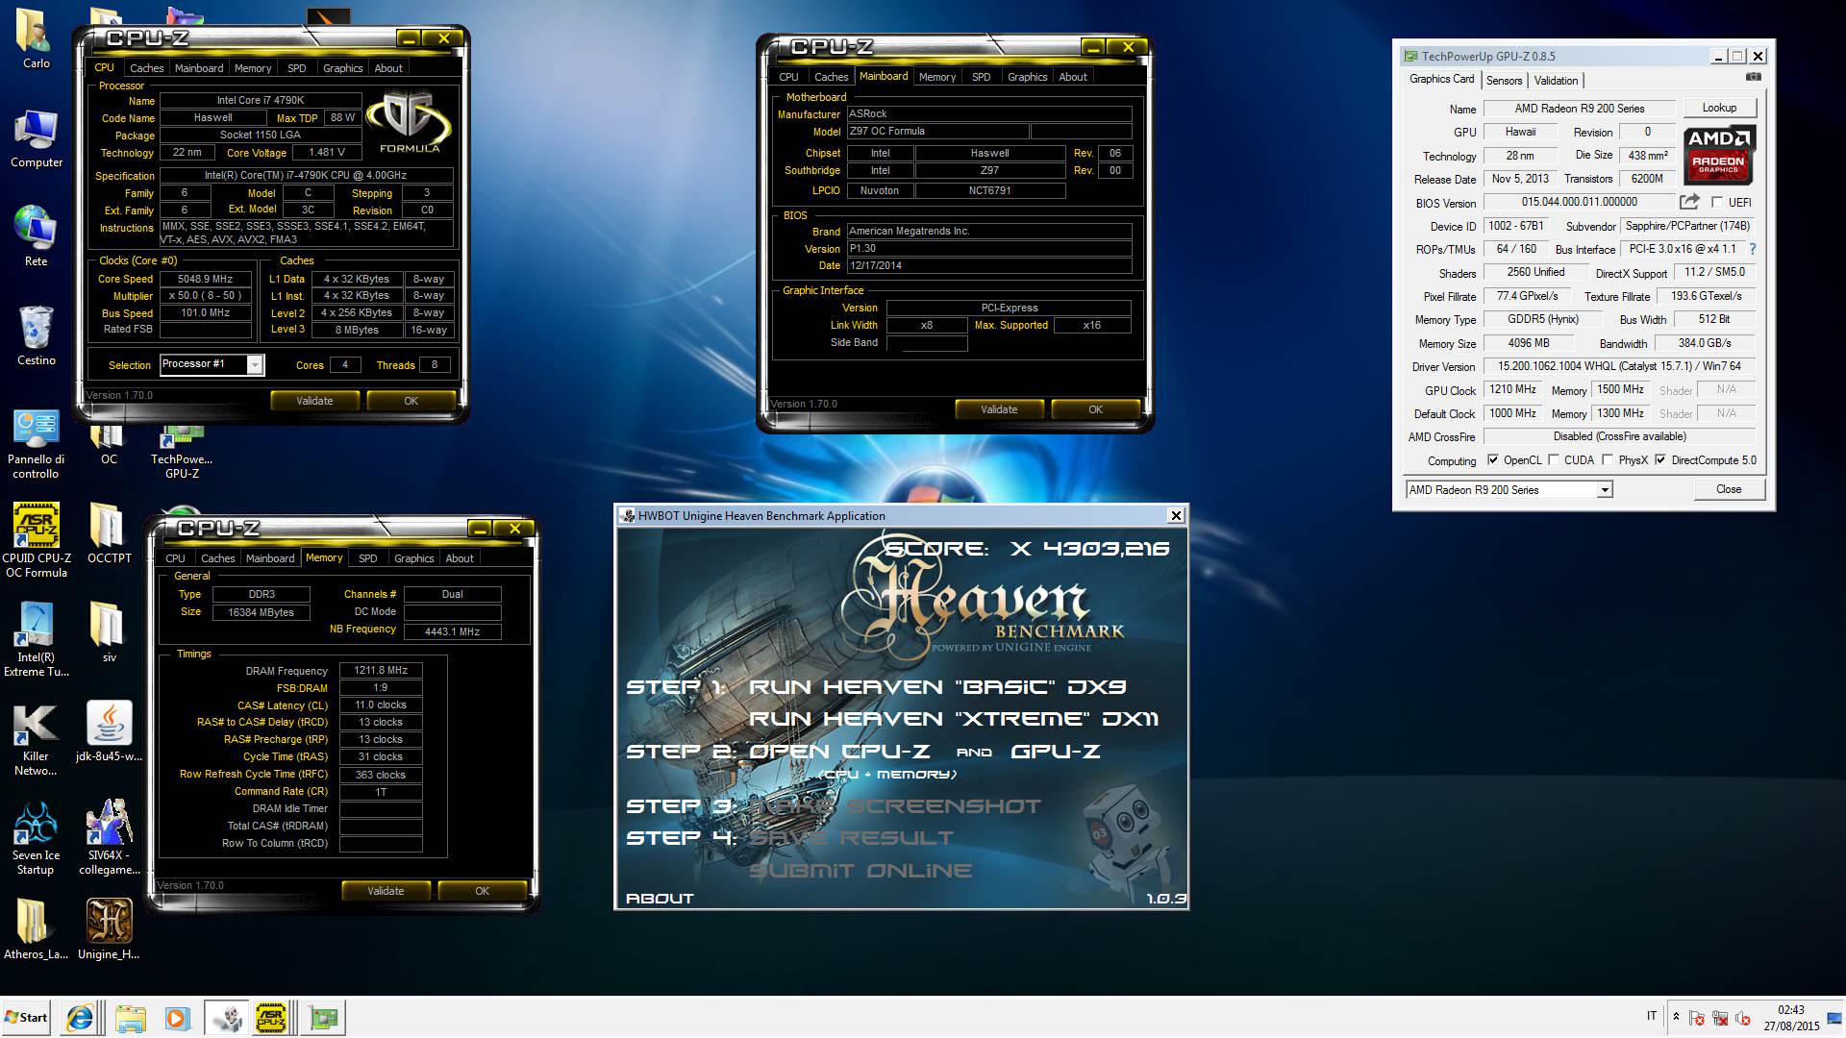Click IT language indicator in tray
Viewport: 1846px width, 1038px height.
(x=1652, y=1016)
